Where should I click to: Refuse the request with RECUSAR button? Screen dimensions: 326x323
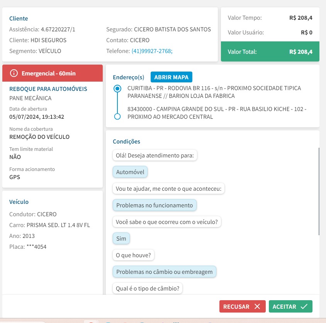point(243,306)
